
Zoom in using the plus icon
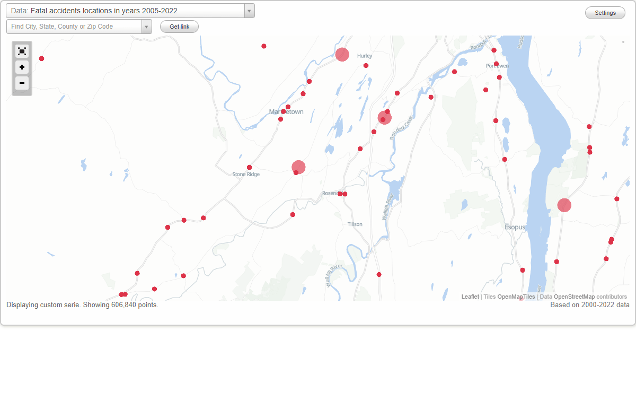(x=22, y=67)
